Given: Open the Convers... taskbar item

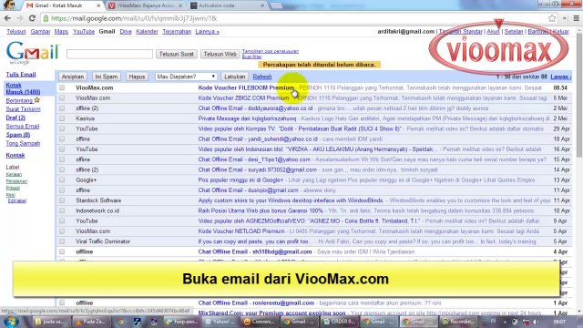Looking at the screenshot, I should pos(259,322).
